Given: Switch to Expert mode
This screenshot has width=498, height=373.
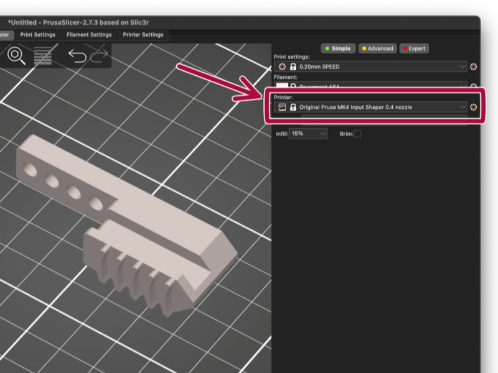Looking at the screenshot, I should point(413,48).
